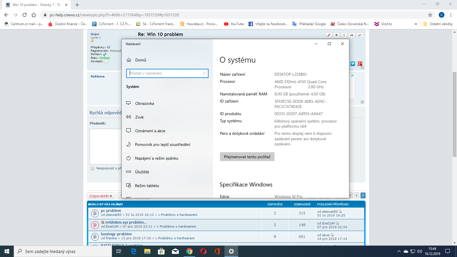Screen dimensions: 457x257
Task: Open the Chrome three-dot menu
Action: [x=451, y=15]
